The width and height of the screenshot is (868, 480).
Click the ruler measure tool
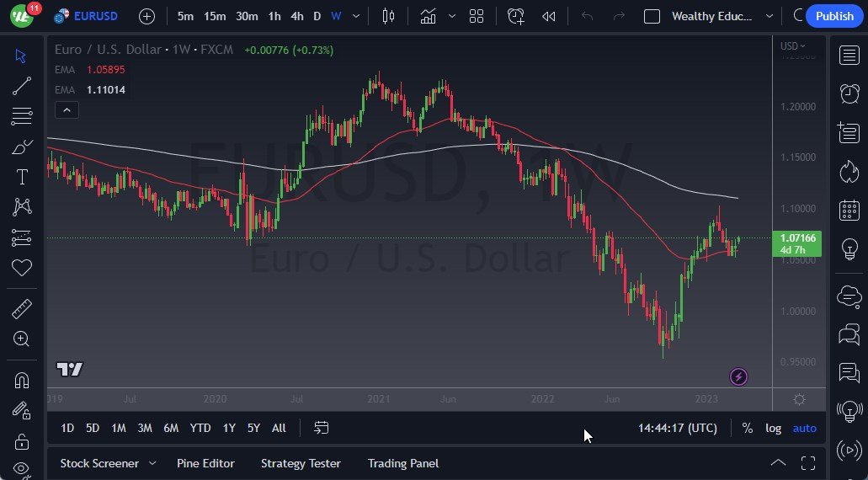pos(22,309)
